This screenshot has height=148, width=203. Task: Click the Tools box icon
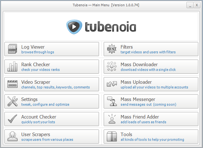112,136
